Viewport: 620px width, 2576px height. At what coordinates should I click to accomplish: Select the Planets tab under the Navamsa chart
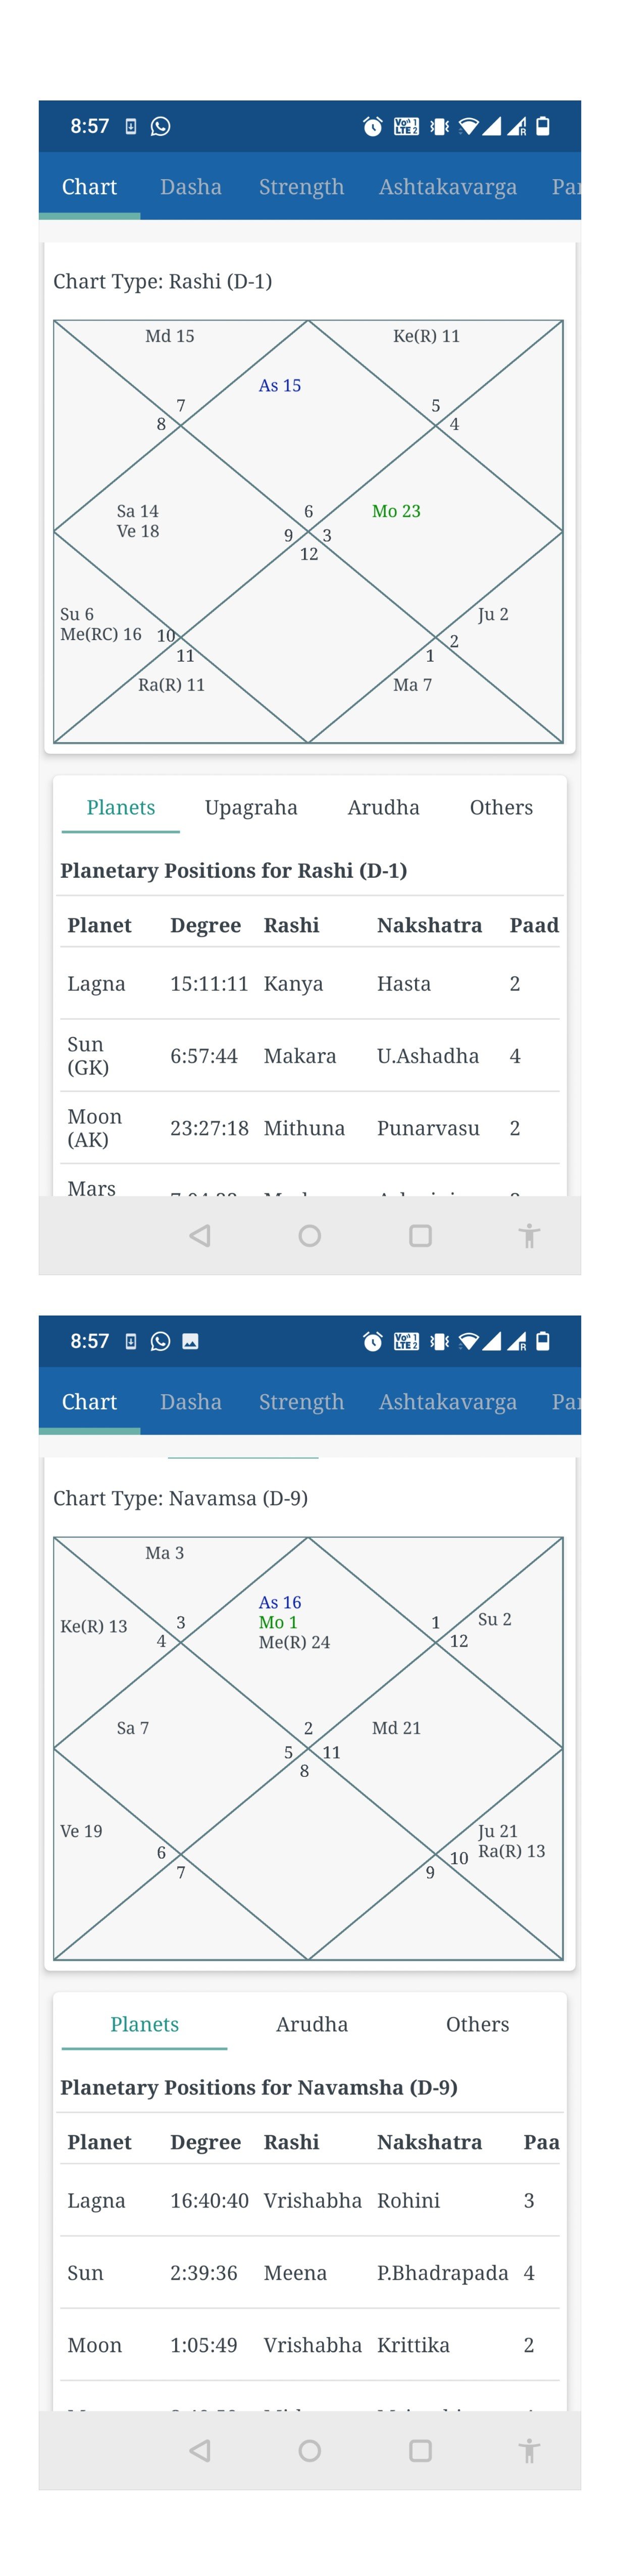[144, 2024]
